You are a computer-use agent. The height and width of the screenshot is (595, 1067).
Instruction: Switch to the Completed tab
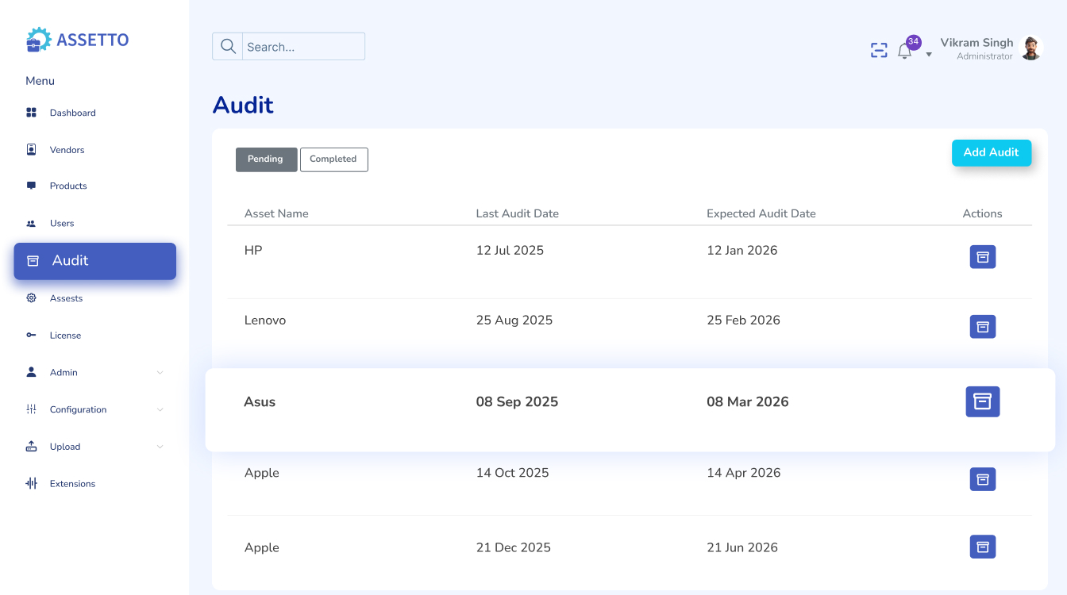pyautogui.click(x=333, y=159)
